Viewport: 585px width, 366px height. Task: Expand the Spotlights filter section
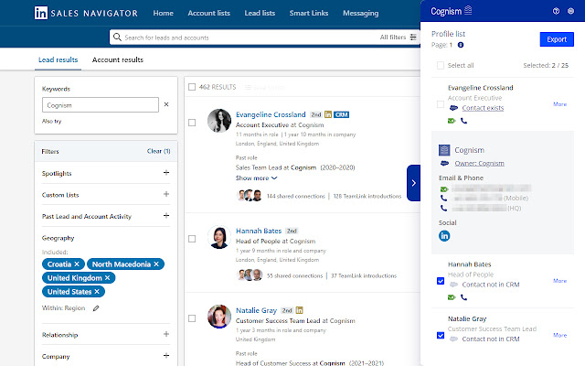click(165, 173)
